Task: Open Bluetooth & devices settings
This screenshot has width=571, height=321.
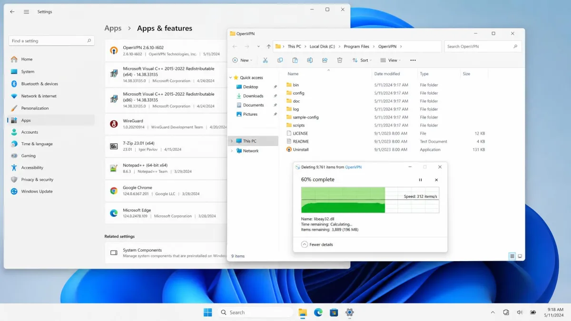Action: point(51,84)
